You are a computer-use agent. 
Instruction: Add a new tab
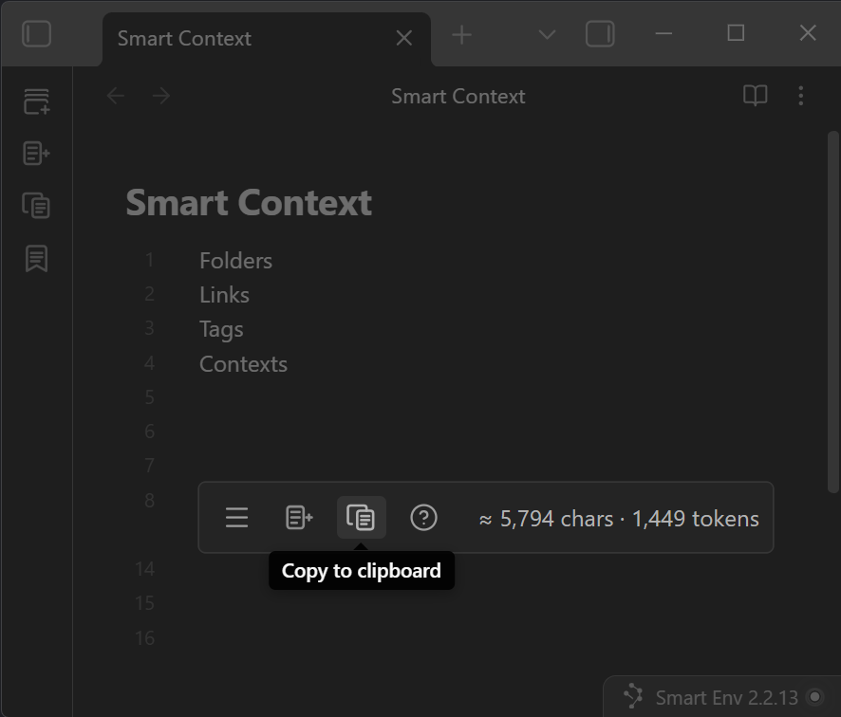[462, 36]
